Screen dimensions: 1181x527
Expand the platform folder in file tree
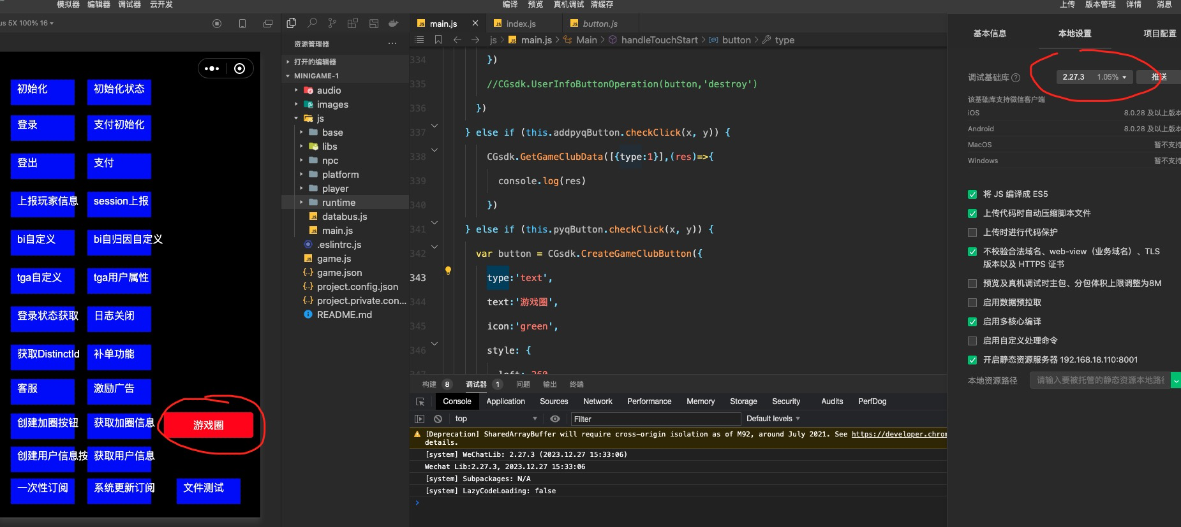pos(340,175)
